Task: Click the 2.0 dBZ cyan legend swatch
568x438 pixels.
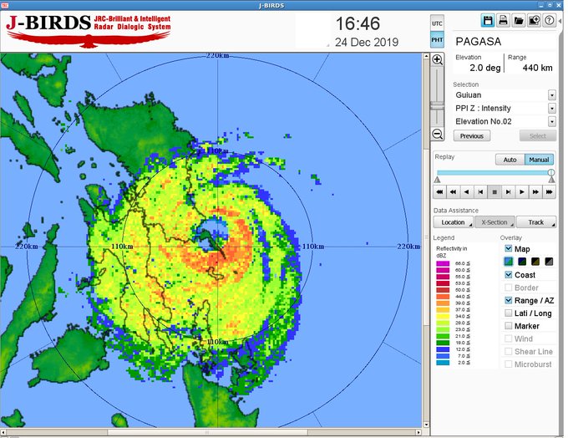Action: (443, 363)
